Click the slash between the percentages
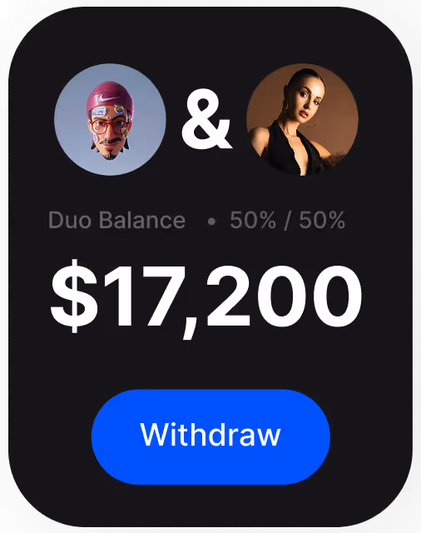421x533 pixels. point(288,221)
